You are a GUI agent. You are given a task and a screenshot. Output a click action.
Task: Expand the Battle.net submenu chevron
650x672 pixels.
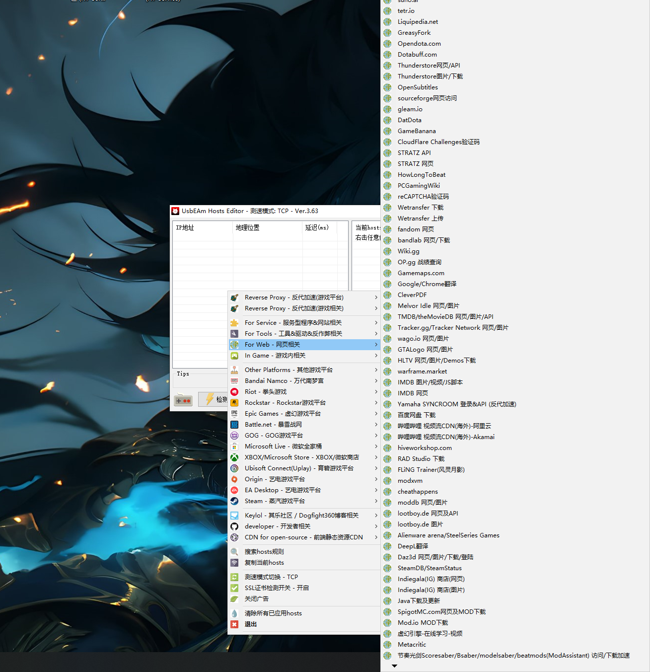click(376, 425)
